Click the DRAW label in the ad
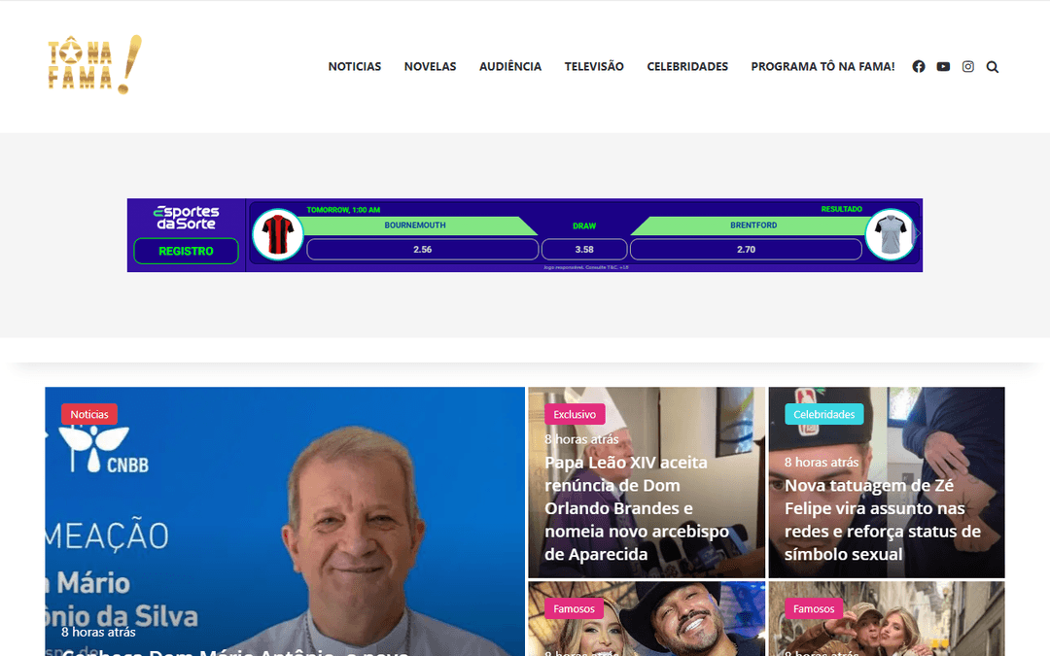The image size is (1050, 656). point(584,225)
